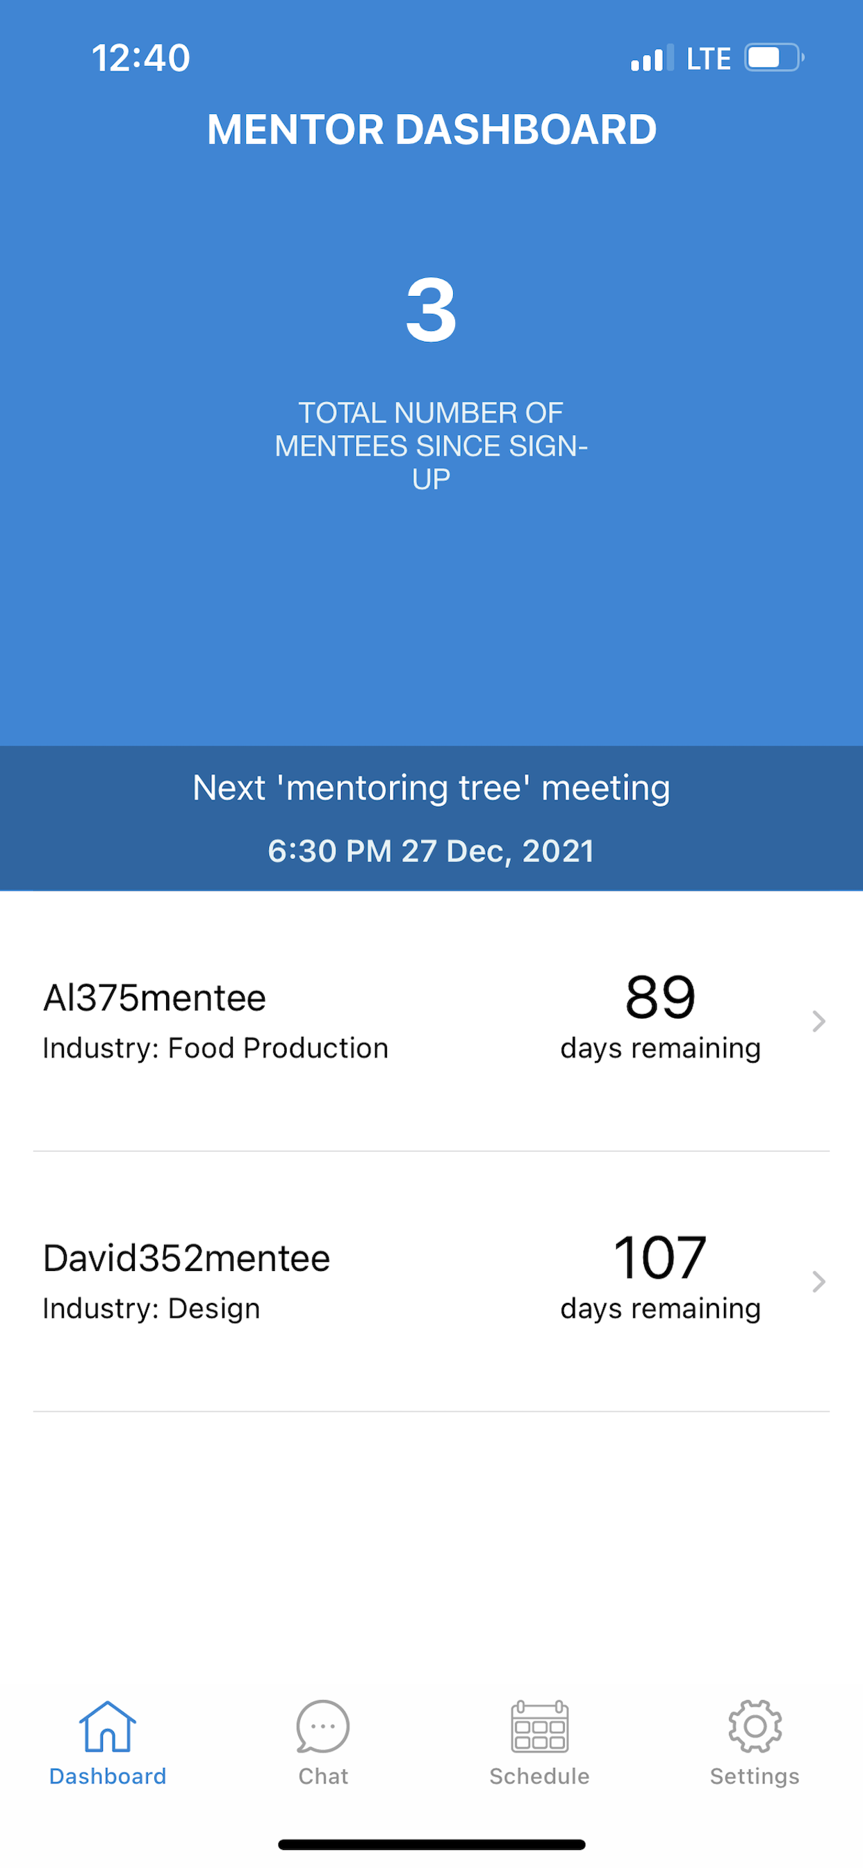Tap the 6:30 PM 27 Dec meeting date
The width and height of the screenshot is (863, 1868).
[431, 851]
